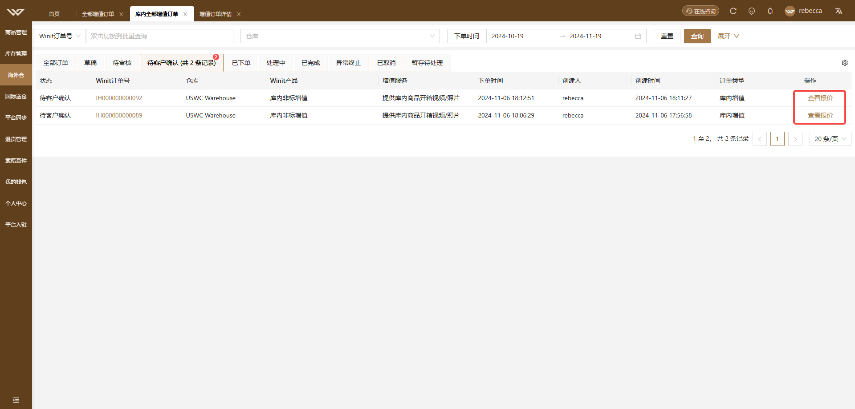Go to next page arrow
The height and width of the screenshot is (409, 855).
[795, 139]
